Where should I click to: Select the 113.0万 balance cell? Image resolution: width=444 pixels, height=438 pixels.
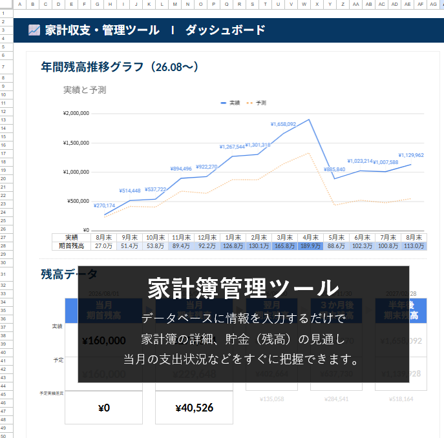click(414, 246)
